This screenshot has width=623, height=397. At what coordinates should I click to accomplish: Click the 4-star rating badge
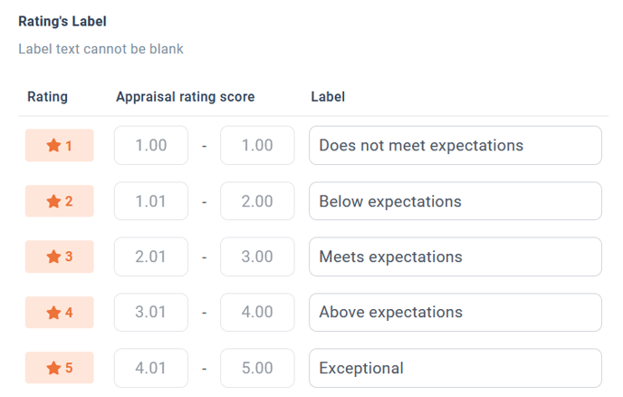pos(60,313)
